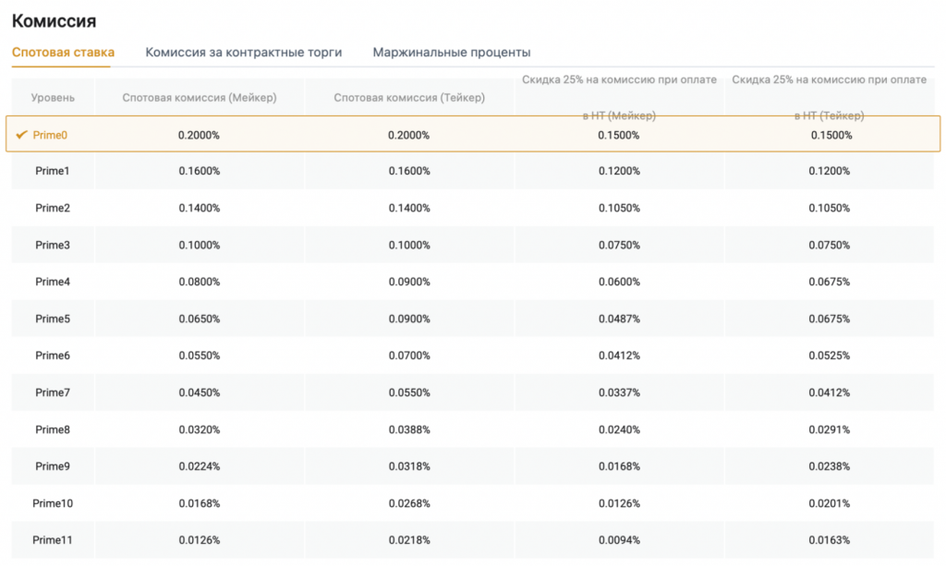This screenshot has width=946, height=566.
Task: Click the 0.0094% value in Prime11 row
Action: click(619, 540)
